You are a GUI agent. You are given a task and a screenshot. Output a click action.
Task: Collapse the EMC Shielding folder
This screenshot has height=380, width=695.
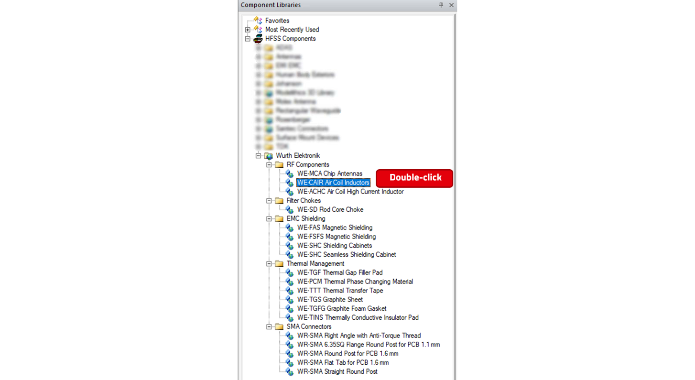pos(269,219)
